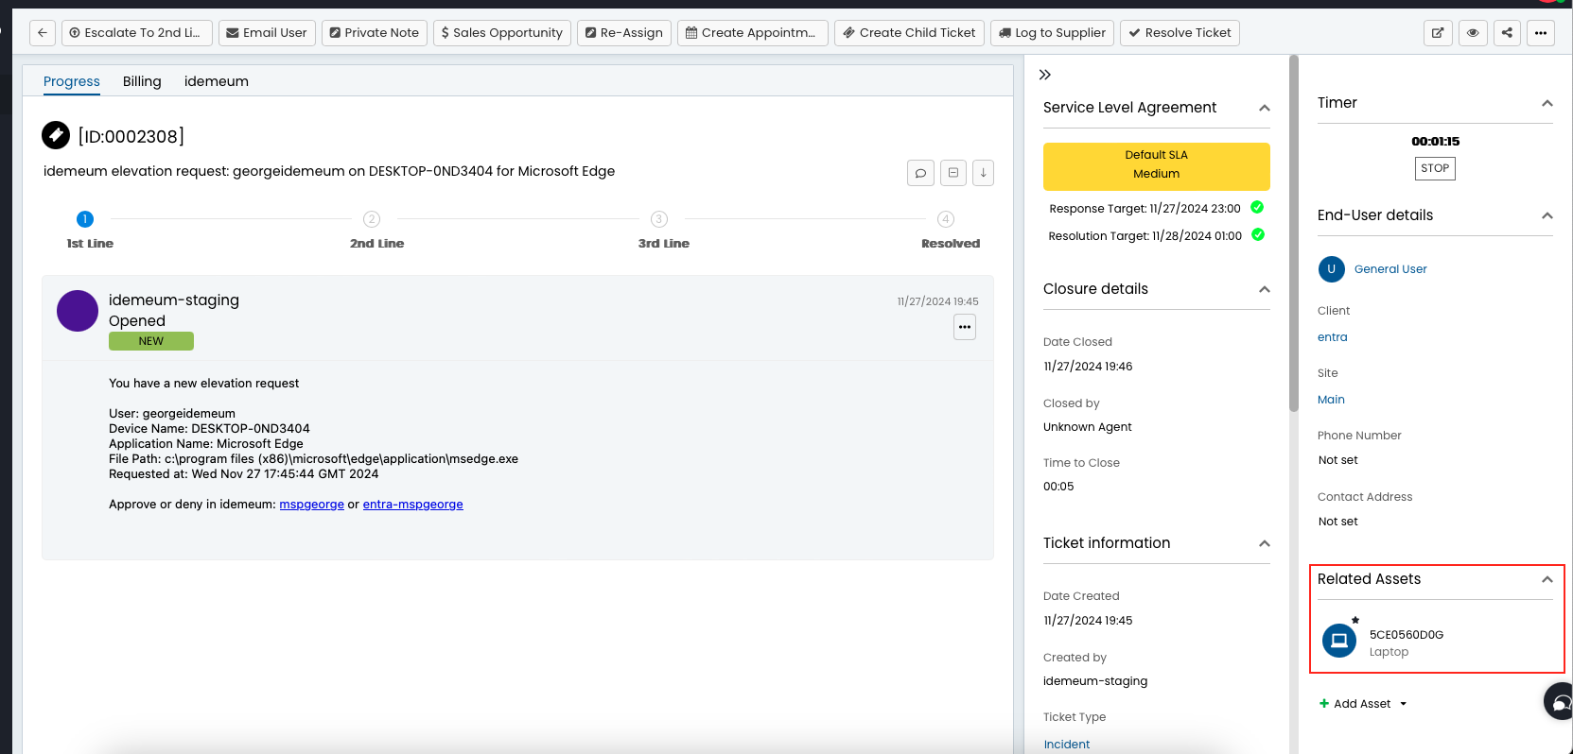Screen dimensions: 1573x754
Task: Click the Default SLA Medium yellow banner
Action: pyautogui.click(x=1157, y=166)
